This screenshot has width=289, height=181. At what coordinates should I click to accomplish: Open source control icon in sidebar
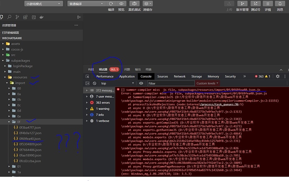[x=17, y=17]
